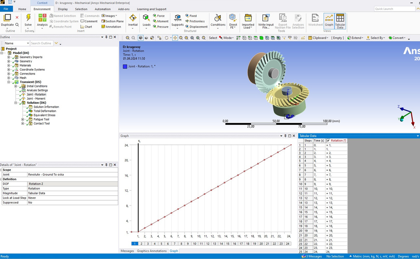Image resolution: width=420 pixels, height=259 pixels.
Task: Open the Add-ons ribbon tab
Action: click(x=124, y=9)
